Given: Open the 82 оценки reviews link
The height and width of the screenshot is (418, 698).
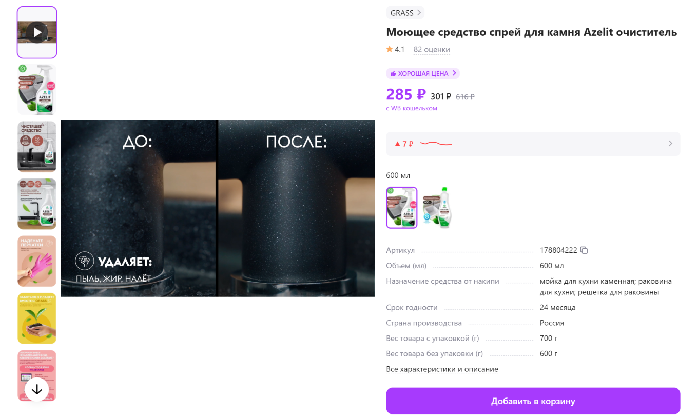Looking at the screenshot, I should [x=432, y=50].
